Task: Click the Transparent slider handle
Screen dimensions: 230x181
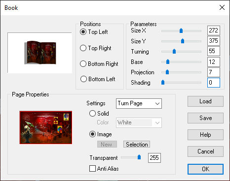Action: 139,157
